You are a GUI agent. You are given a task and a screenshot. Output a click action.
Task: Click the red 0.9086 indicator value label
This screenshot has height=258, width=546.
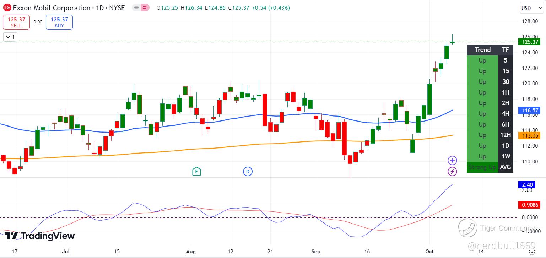(529, 205)
